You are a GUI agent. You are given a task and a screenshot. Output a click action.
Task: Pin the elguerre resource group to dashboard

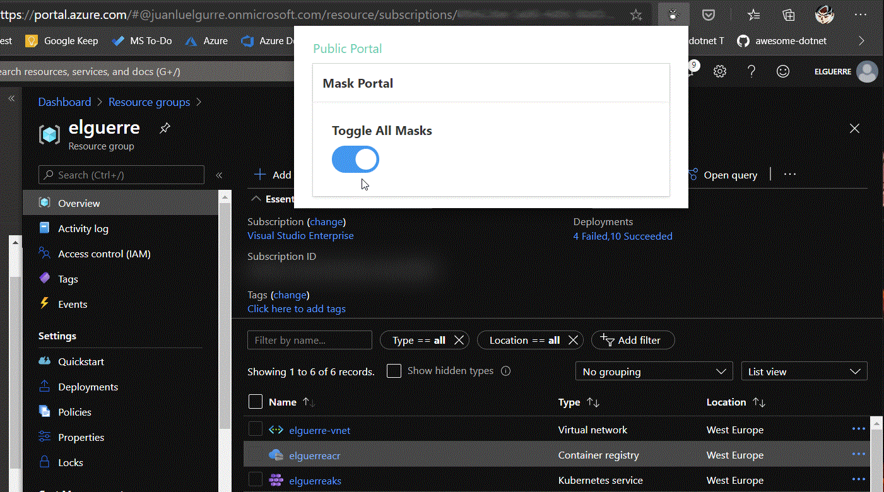[x=165, y=128]
